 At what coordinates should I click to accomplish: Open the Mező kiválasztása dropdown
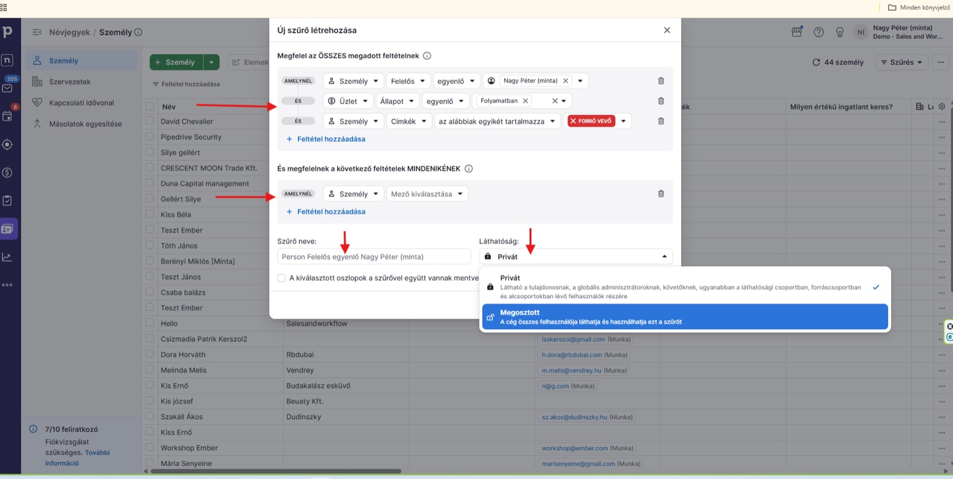pos(427,194)
